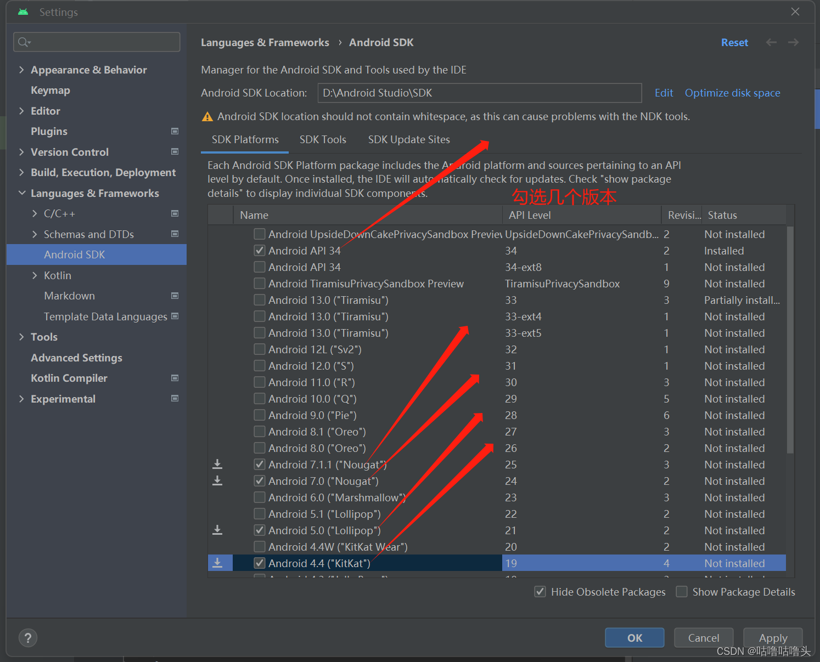This screenshot has width=820, height=662.
Task: Check Android 8.1 Oreo checkbox
Action: (x=260, y=432)
